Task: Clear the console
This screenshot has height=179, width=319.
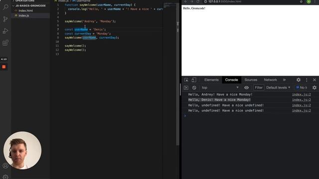Action: [194, 88]
